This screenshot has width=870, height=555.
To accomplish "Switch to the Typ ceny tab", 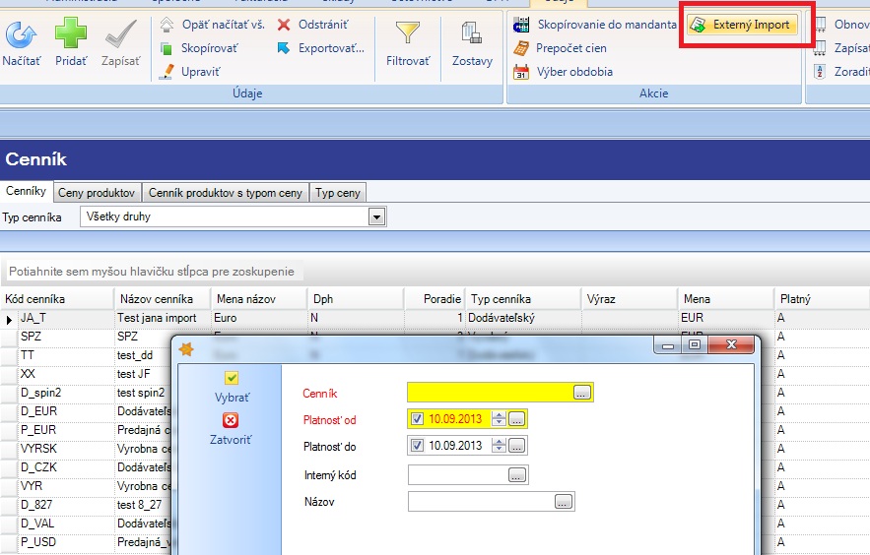I will pos(338,193).
